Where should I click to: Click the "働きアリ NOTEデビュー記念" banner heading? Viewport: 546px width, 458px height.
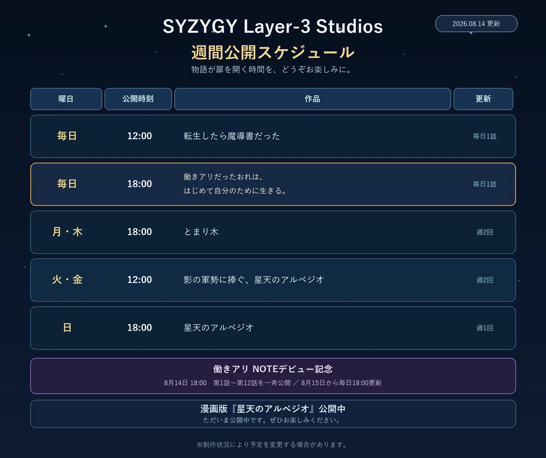point(273,369)
